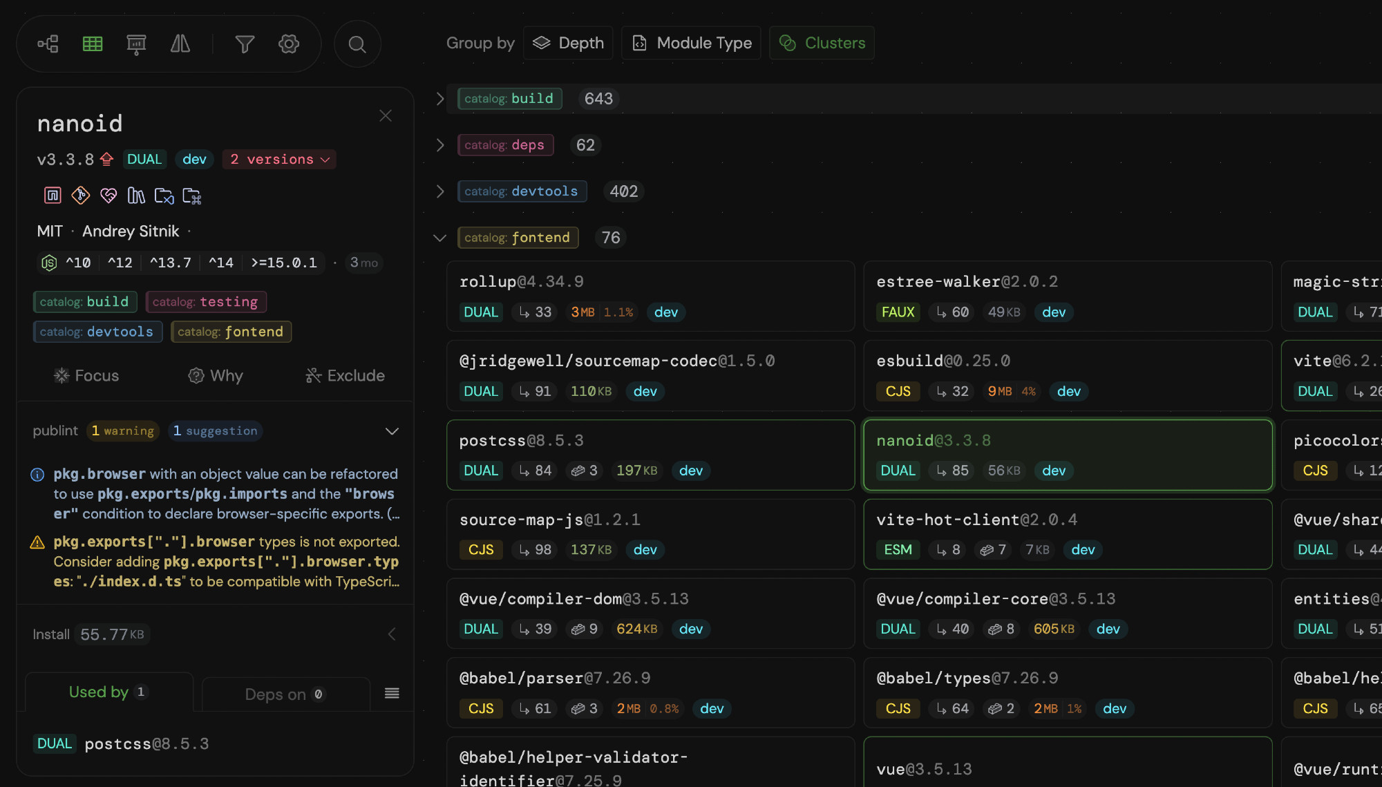Select the @vue/compiler-dom@3.5.13 card
The width and height of the screenshot is (1382, 787).
pos(651,614)
